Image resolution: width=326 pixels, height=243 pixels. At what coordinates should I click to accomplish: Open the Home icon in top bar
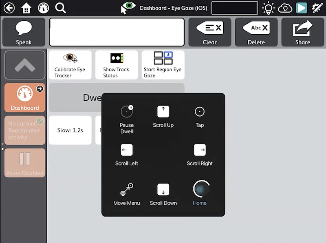click(x=26, y=8)
